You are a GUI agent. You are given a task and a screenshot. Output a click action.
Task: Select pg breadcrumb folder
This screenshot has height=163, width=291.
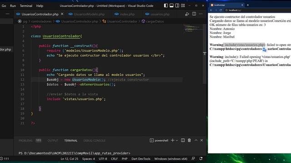coord(25,21)
